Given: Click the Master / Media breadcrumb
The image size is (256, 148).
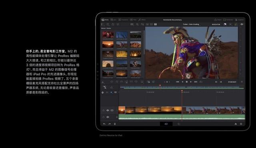Looking at the screenshot, I should click(106, 28).
